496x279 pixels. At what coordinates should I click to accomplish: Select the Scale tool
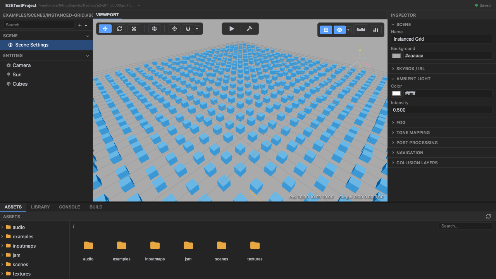click(x=134, y=29)
